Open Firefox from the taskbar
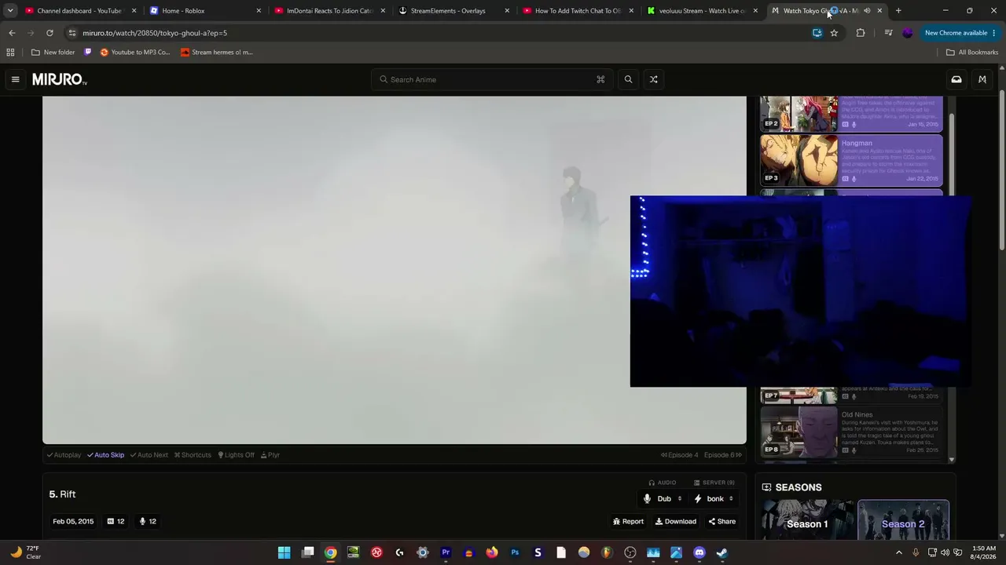Screen dimensions: 1006x565 [492, 552]
